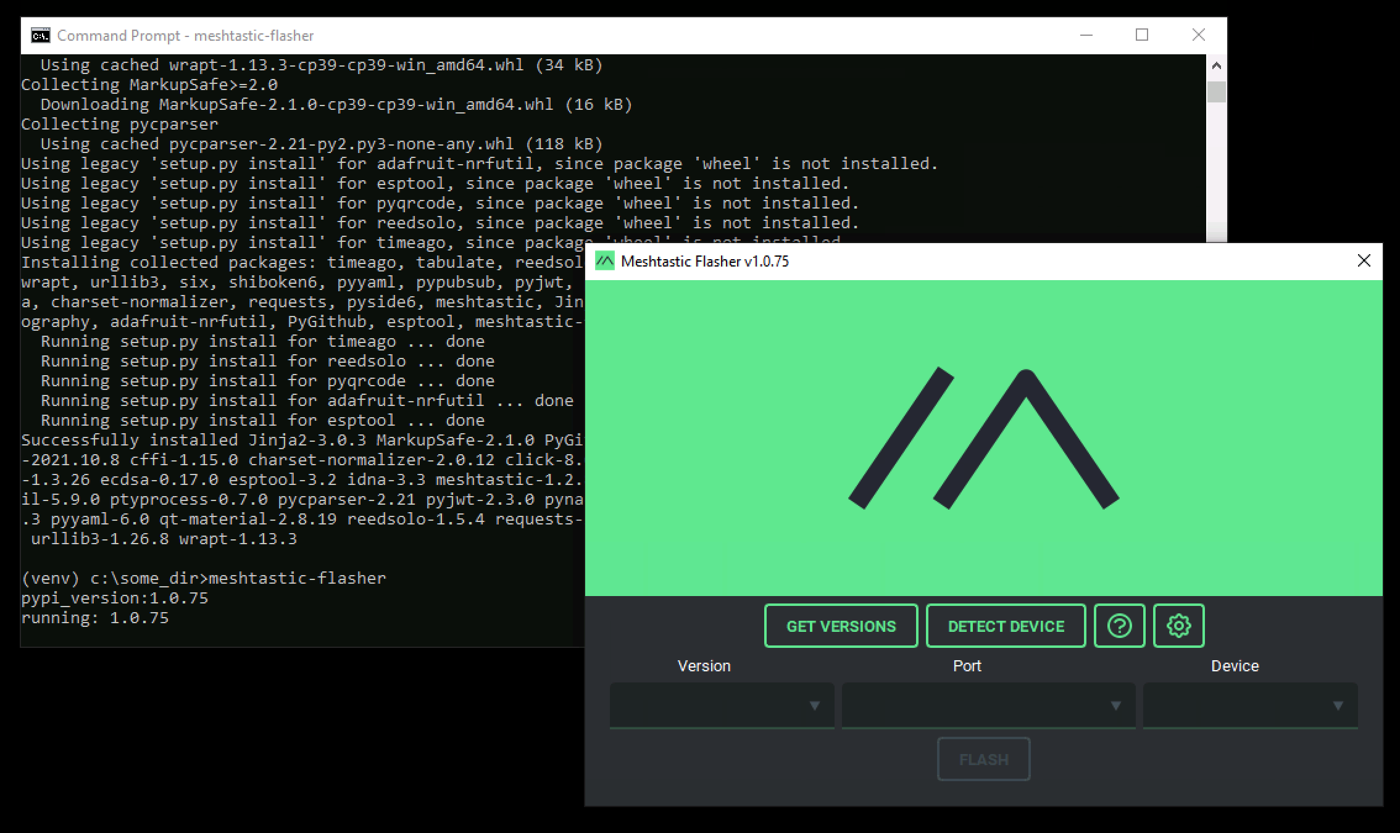Click the Command Prompt scroll up arrow
The width and height of the screenshot is (1400, 833).
pyautogui.click(x=1216, y=65)
